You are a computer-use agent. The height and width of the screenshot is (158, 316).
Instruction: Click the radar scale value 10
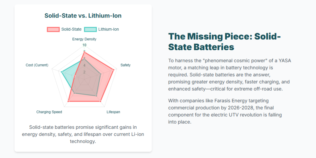pyautogui.click(x=84, y=45)
